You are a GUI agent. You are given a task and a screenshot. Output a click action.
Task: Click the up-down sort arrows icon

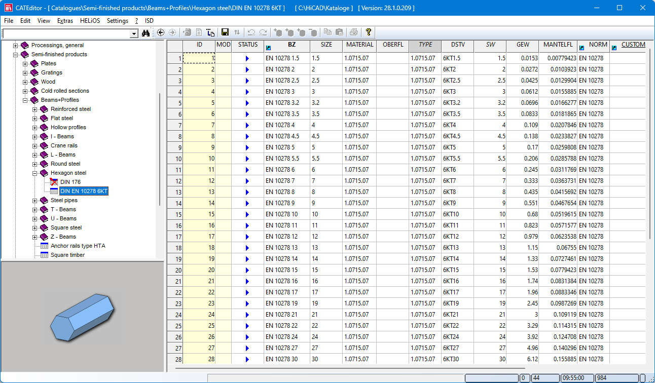click(237, 32)
